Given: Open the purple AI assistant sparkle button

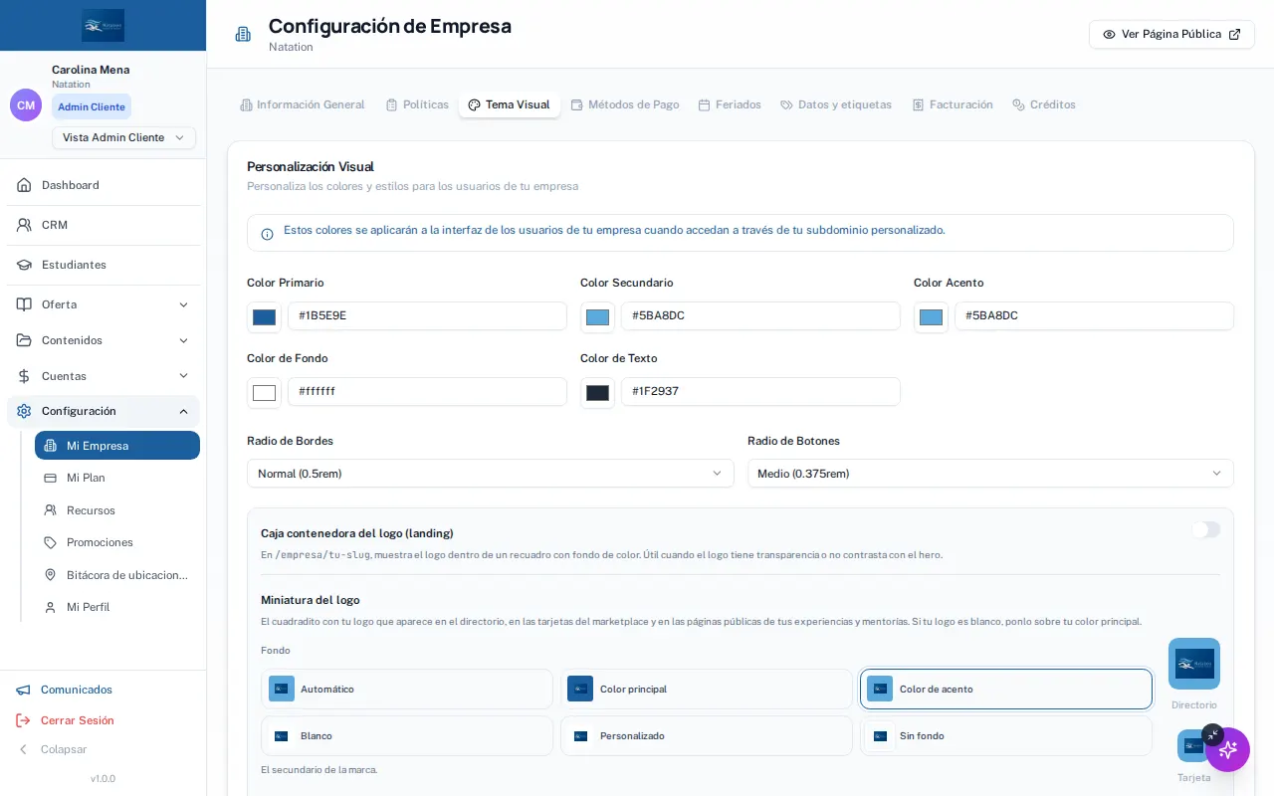Looking at the screenshot, I should (x=1227, y=749).
